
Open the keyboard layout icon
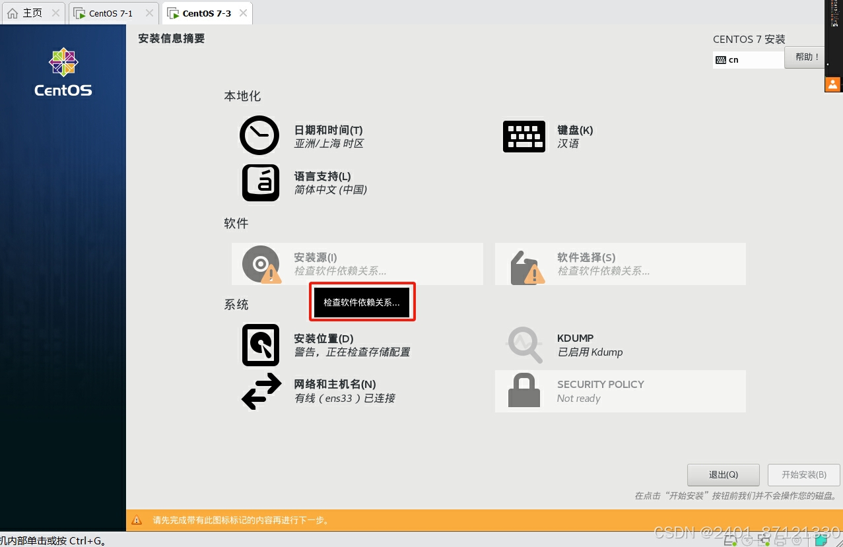tap(524, 136)
